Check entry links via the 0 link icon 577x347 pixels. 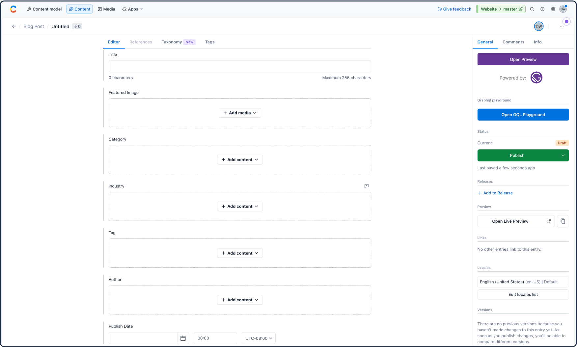77,26
